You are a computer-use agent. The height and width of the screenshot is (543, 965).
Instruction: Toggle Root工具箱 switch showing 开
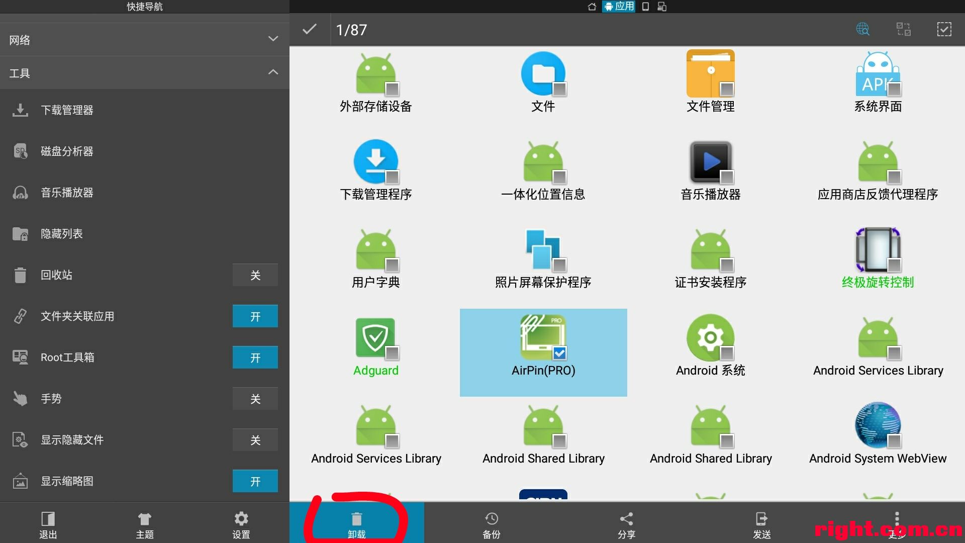coord(255,357)
